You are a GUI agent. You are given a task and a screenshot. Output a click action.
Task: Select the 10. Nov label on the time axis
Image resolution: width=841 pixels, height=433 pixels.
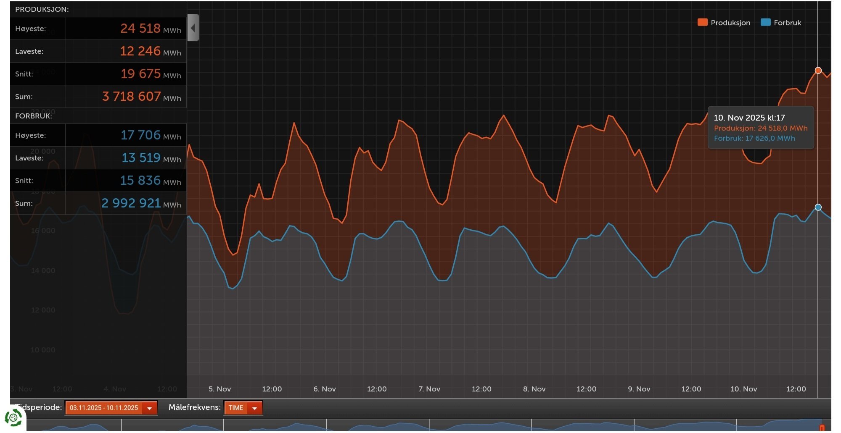pyautogui.click(x=743, y=389)
